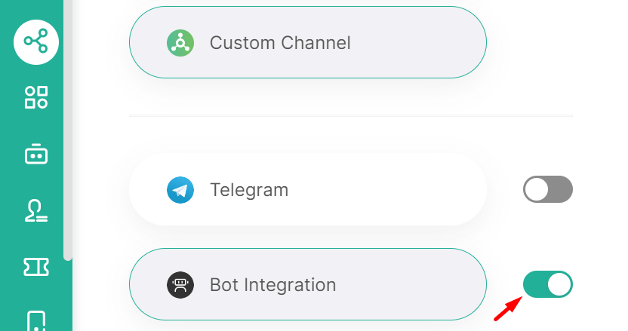Click the white knob on Telegram switch
628x331 pixels.
click(537, 189)
